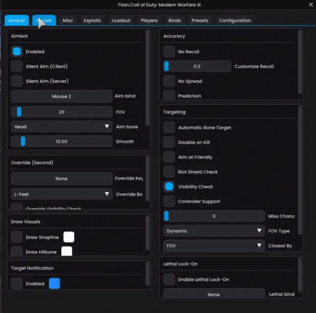Toggle Aim at Friendly
The height and width of the screenshot is (313, 316).
169,157
